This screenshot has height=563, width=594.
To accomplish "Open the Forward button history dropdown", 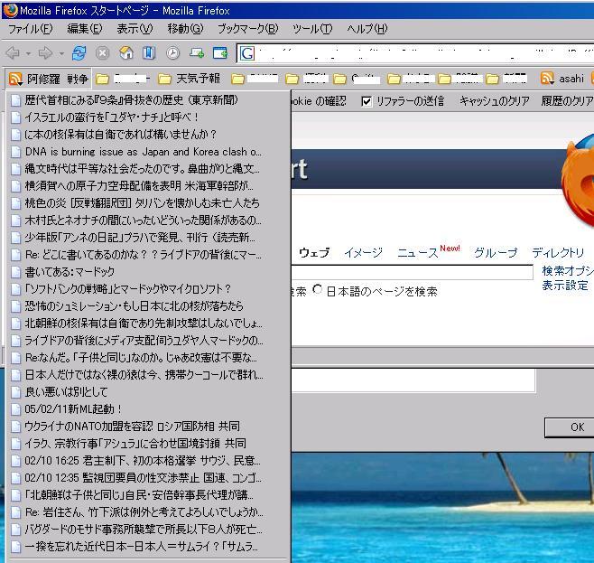I will (61, 54).
